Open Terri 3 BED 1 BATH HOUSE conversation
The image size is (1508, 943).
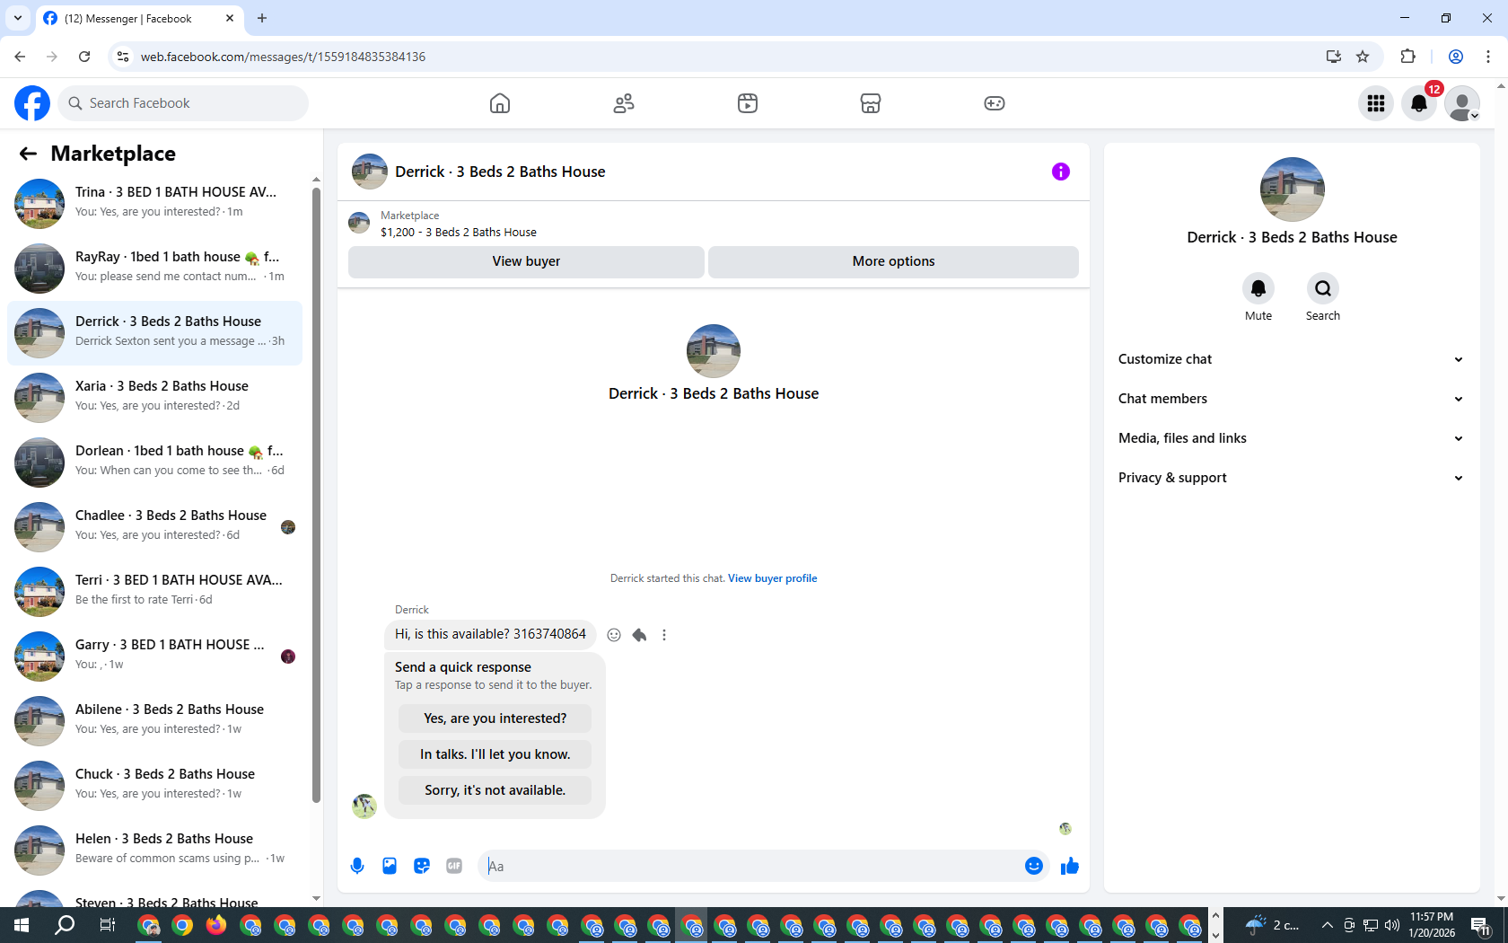click(x=154, y=591)
